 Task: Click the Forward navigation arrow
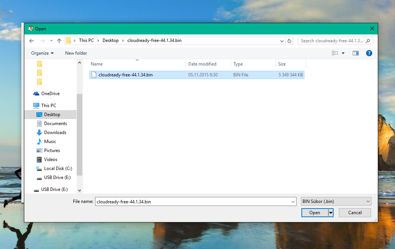coord(43,41)
